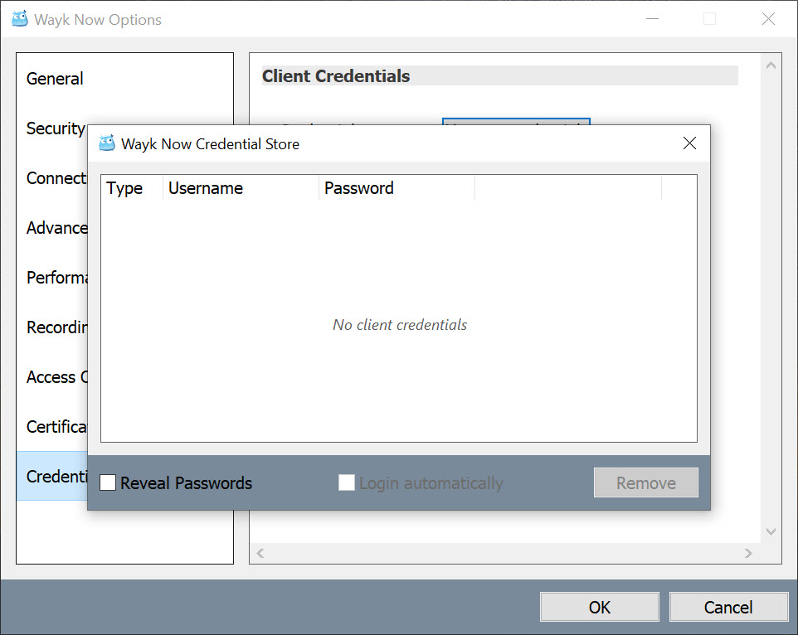Screen dimensions: 798x635
Task: Sort the credential list by Type column
Action: (132, 188)
